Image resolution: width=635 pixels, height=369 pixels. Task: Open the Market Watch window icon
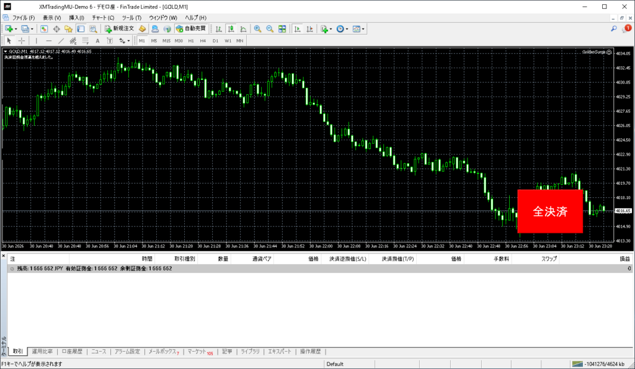[x=44, y=29]
